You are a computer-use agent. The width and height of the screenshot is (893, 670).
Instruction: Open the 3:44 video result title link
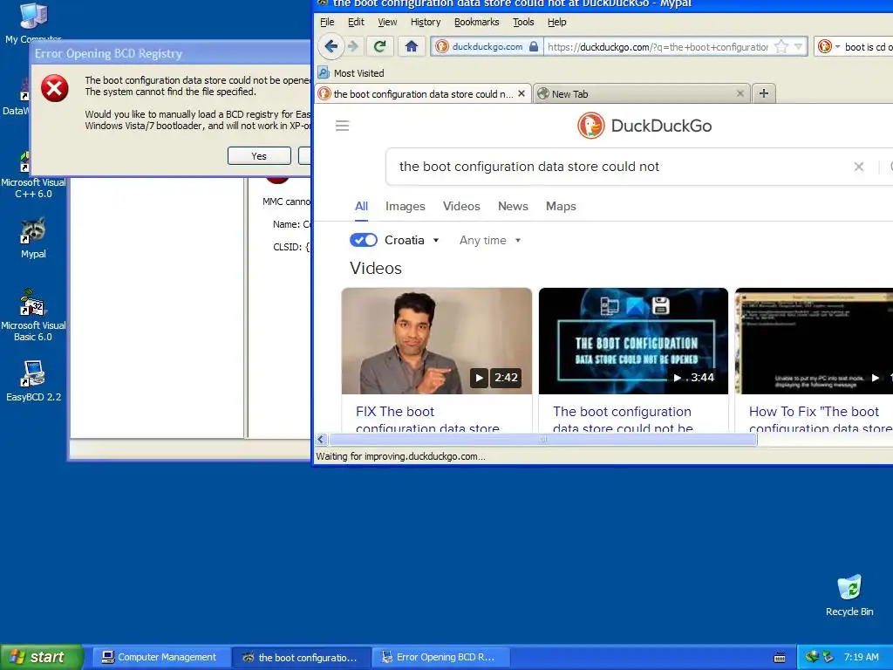click(623, 420)
